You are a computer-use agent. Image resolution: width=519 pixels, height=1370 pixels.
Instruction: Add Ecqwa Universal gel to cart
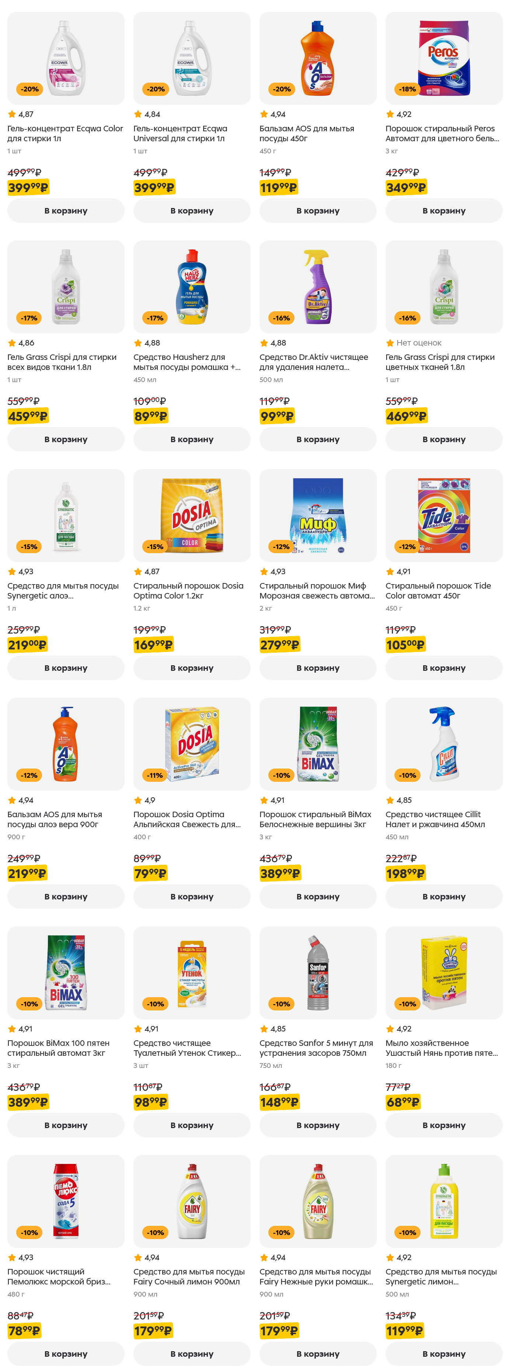[x=191, y=211]
